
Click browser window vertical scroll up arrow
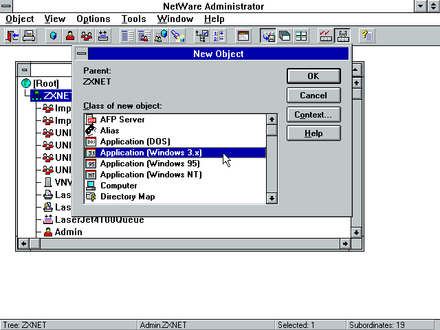(356, 83)
